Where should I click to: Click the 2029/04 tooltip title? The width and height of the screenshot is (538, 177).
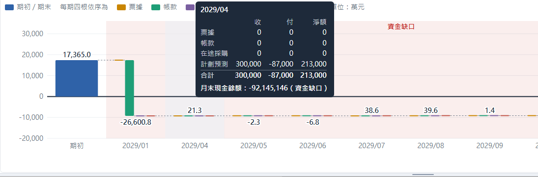pyautogui.click(x=214, y=10)
